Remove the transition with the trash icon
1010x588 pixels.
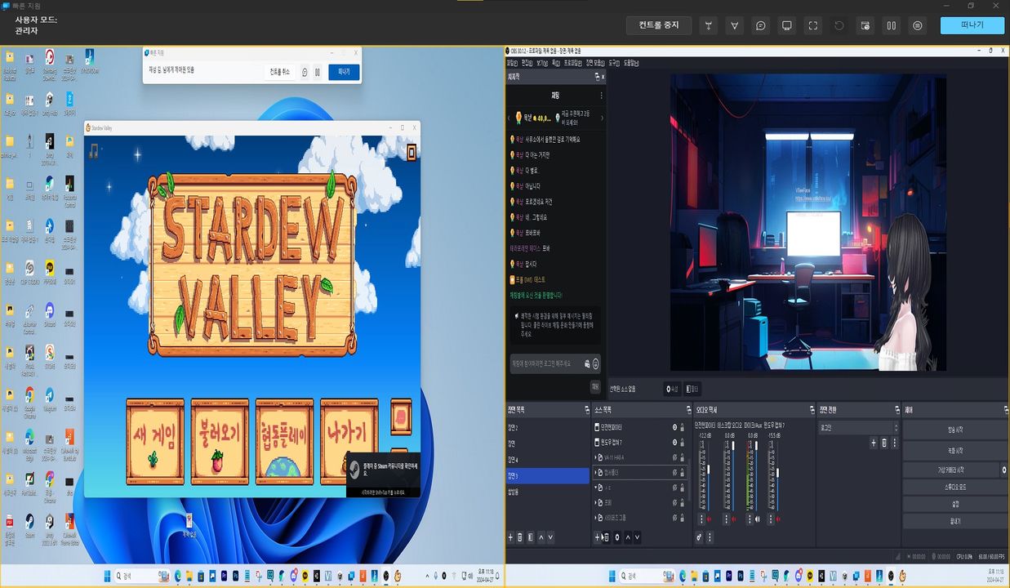click(884, 443)
